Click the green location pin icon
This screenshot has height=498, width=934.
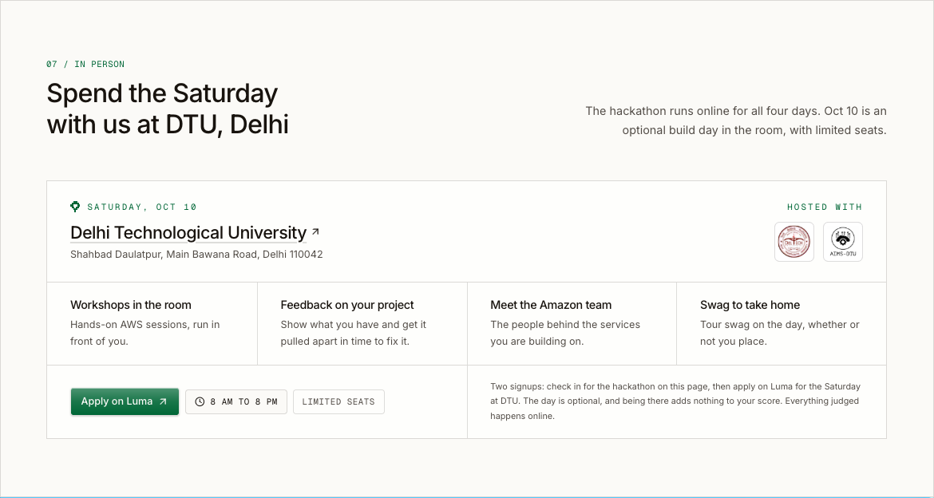click(75, 207)
